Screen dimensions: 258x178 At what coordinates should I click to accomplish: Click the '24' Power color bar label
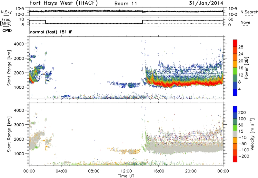[241, 54]
